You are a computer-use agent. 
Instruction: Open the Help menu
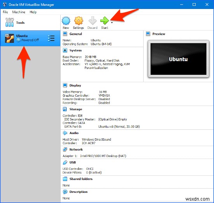(33, 12)
